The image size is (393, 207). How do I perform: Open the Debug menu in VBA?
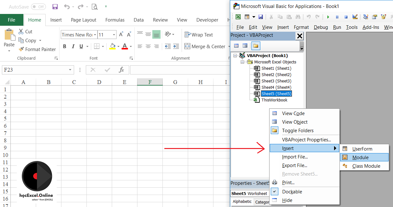click(x=321, y=27)
